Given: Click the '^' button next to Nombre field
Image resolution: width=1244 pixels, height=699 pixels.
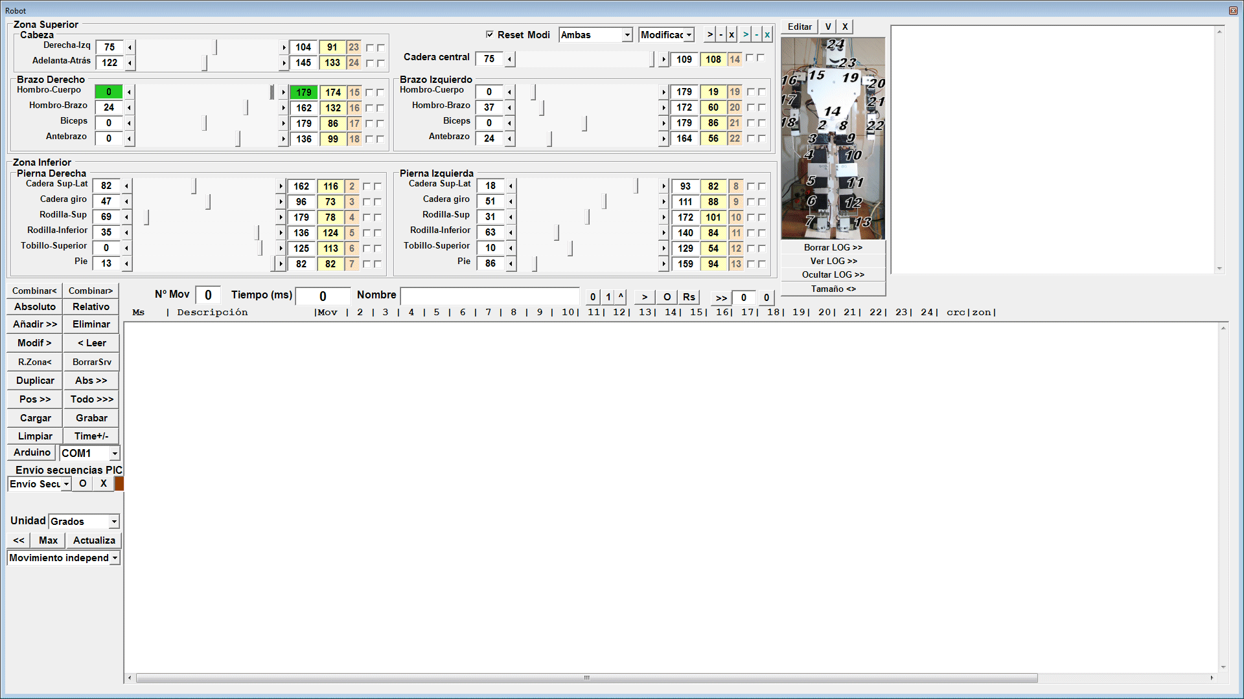Looking at the screenshot, I should click(621, 296).
